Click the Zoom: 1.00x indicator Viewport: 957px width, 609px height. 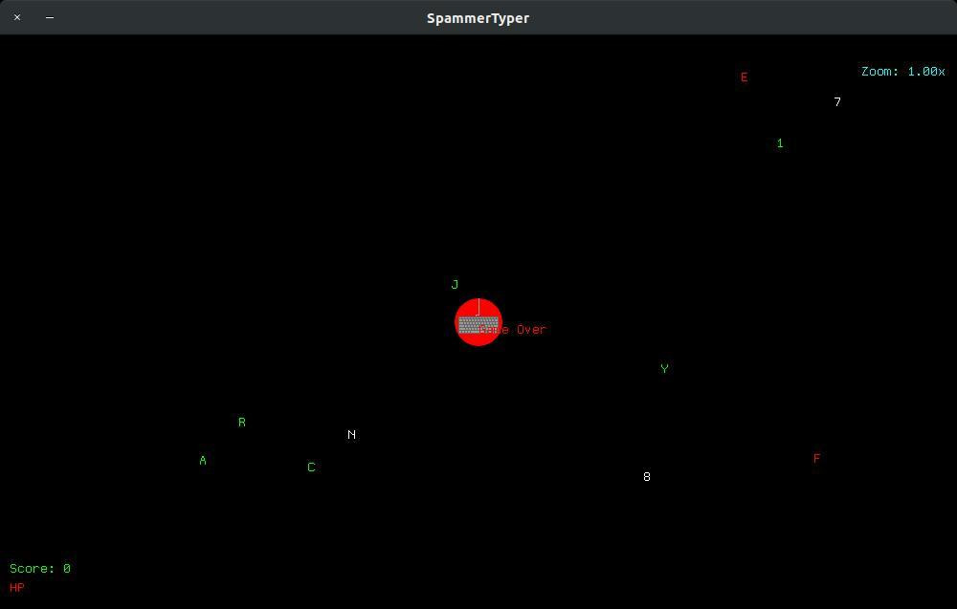pos(903,72)
